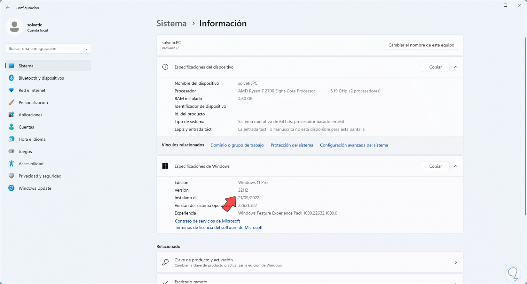527x284 pixels.
Task: Select OS build number 22621.382
Action: tap(248, 205)
